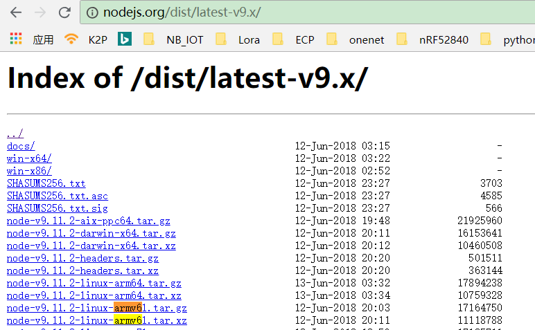Screen dimensions: 535x330
Task: Click the site info icon in address bar
Action: [91, 13]
